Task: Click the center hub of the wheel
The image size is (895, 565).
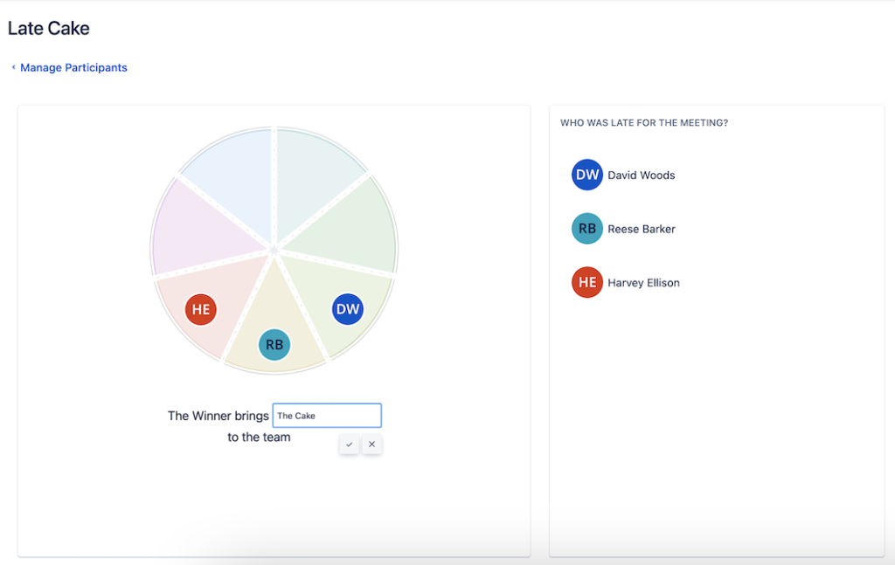Action: coord(274,251)
